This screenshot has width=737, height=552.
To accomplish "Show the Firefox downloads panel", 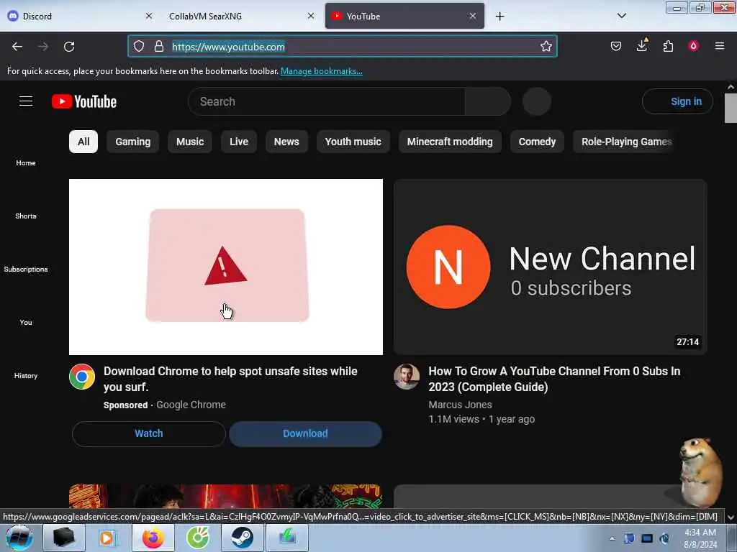I will coord(642,45).
